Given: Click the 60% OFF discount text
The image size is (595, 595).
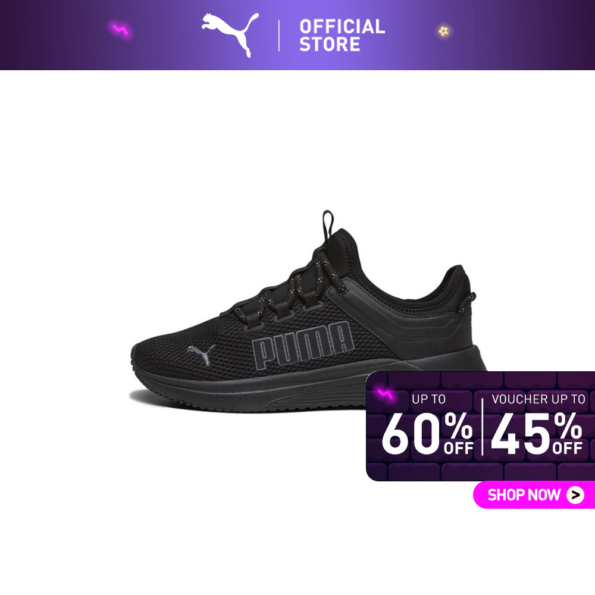Looking at the screenshot, I should coord(428,434).
